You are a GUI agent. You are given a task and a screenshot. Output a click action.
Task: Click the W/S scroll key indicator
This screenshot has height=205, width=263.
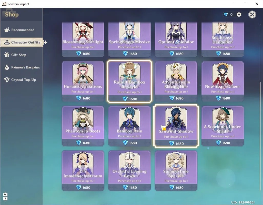tap(5, 197)
